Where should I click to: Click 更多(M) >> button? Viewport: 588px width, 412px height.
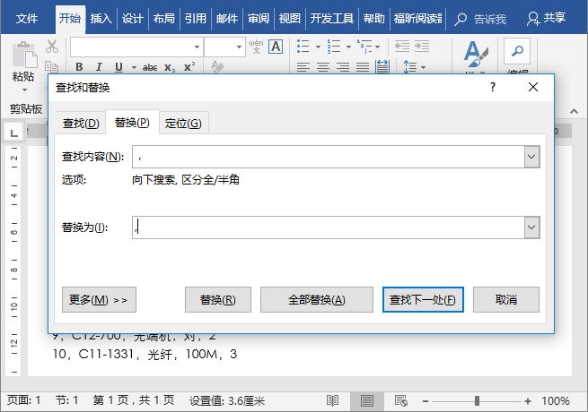(99, 300)
